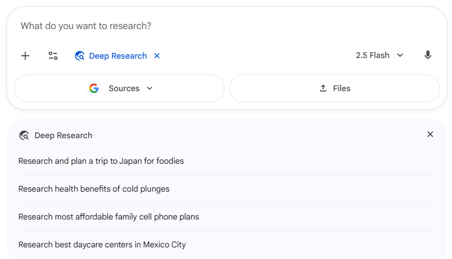Activate the microphone for voice input
The width and height of the screenshot is (452, 259).
click(x=428, y=55)
